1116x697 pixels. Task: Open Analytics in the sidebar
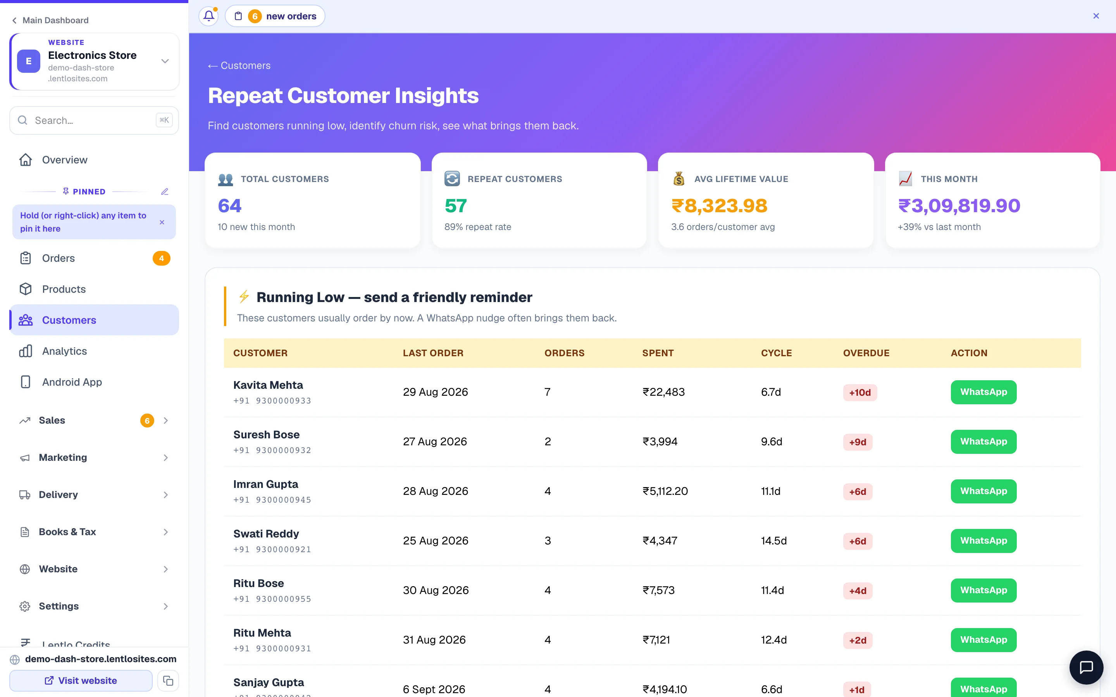coord(94,351)
